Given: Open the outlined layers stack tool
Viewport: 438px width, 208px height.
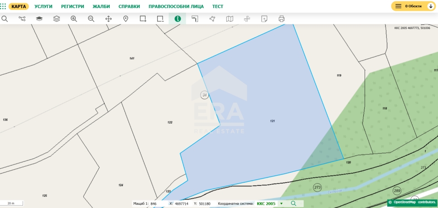Looking at the screenshot, I should 57,19.
